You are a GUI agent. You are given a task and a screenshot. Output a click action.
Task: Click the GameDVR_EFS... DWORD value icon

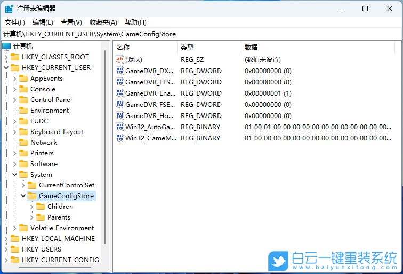[x=120, y=82]
